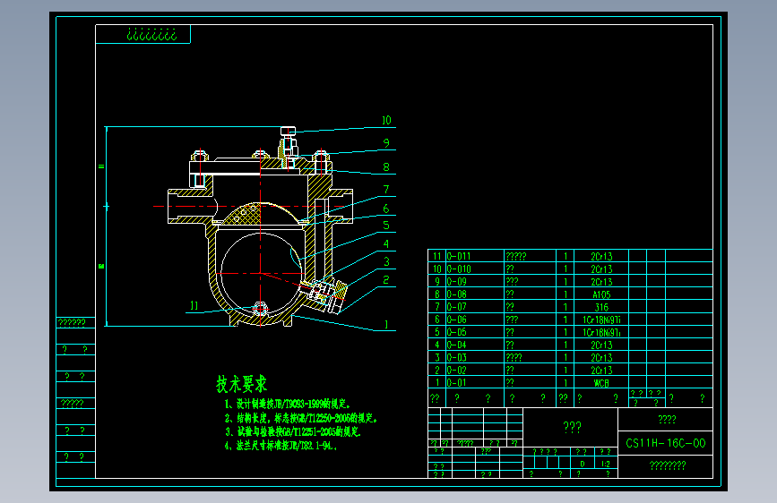Click material 2Cr13 in row 11

tap(601, 257)
